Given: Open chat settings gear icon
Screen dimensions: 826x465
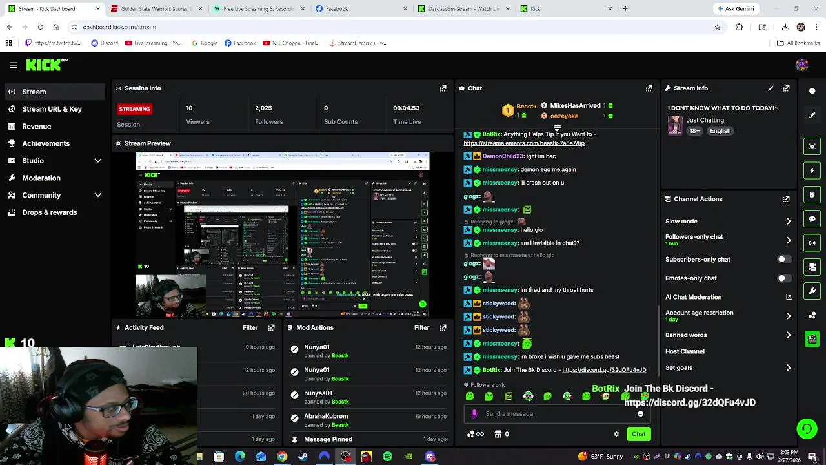Looking at the screenshot, I should tap(616, 434).
